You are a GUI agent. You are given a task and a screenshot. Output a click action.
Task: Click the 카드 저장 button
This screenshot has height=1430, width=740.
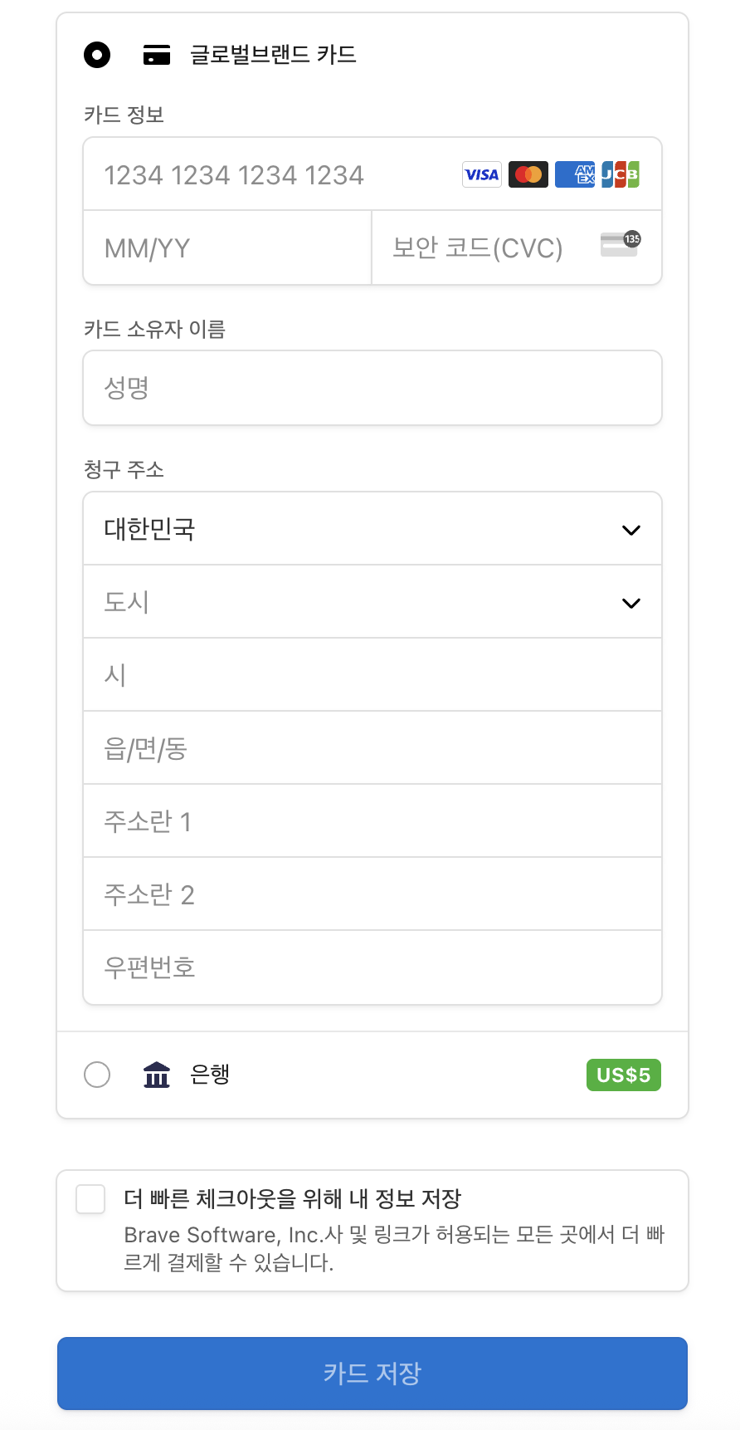tap(372, 1374)
